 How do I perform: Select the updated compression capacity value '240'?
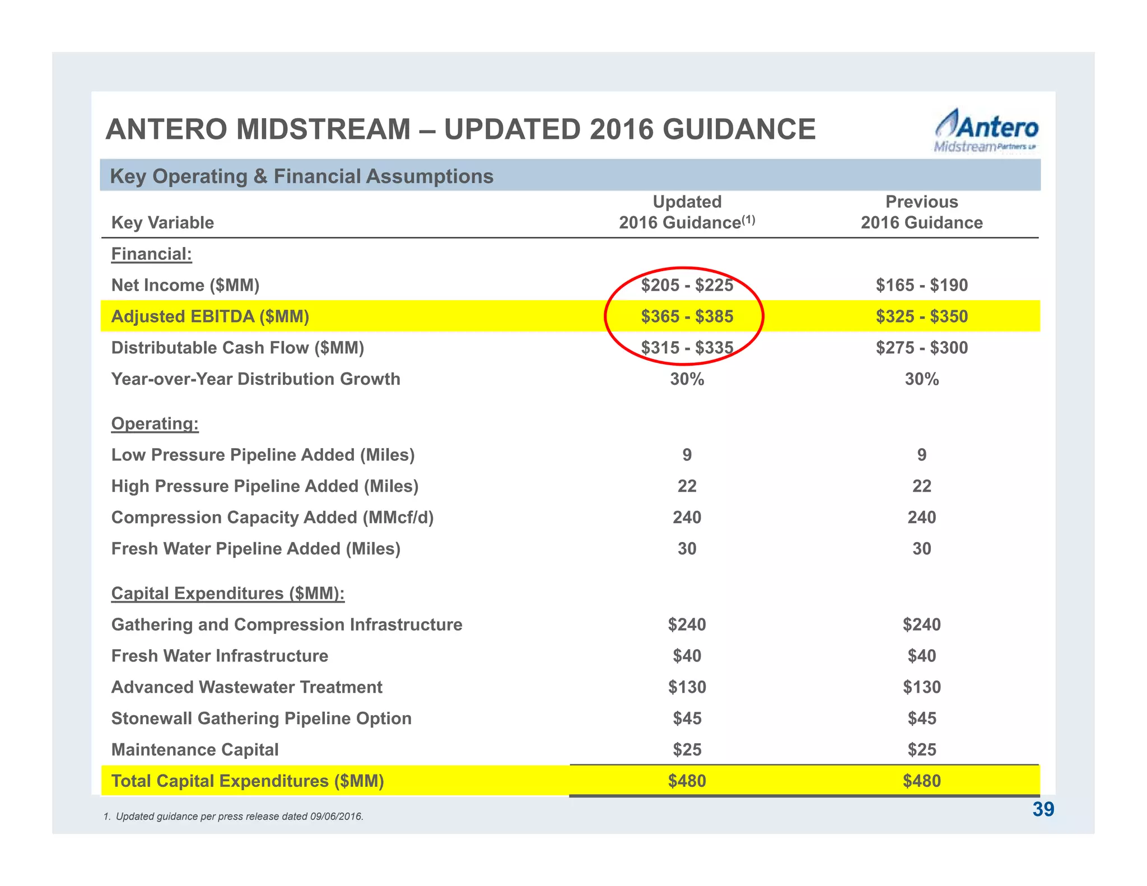(687, 517)
